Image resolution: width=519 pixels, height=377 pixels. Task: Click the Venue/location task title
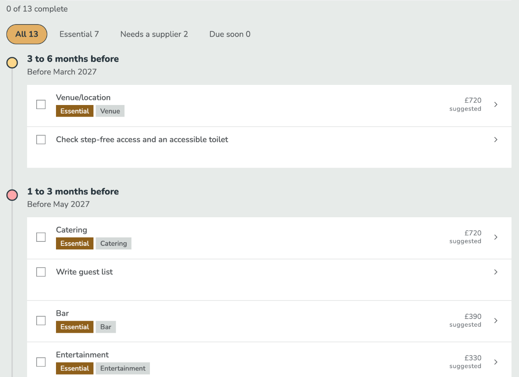(x=83, y=97)
